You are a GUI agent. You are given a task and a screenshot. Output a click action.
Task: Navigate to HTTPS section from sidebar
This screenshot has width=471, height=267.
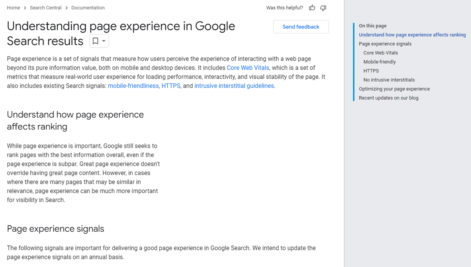pyautogui.click(x=371, y=71)
